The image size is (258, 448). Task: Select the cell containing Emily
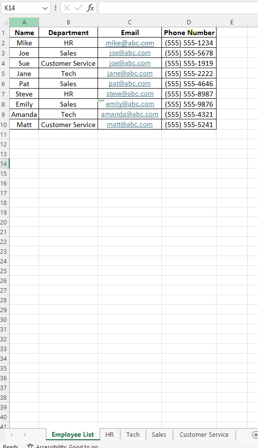coord(24,104)
